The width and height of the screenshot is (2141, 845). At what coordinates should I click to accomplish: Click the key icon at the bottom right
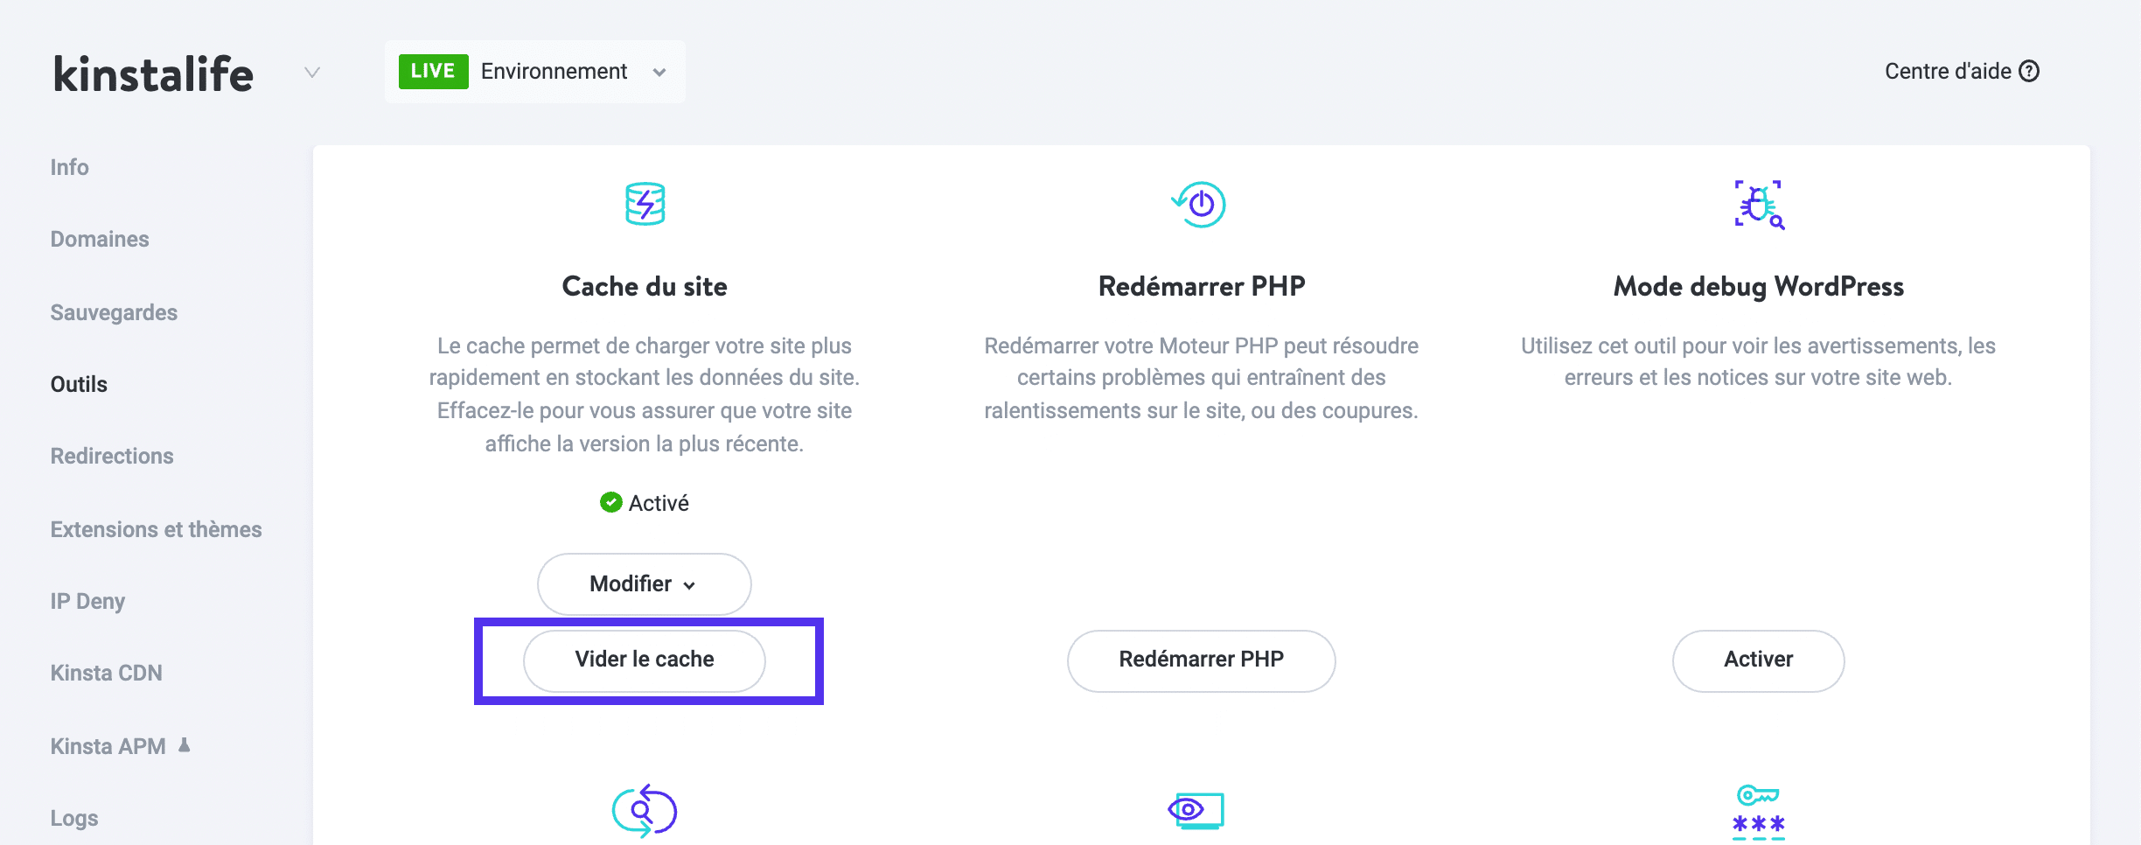(1757, 812)
